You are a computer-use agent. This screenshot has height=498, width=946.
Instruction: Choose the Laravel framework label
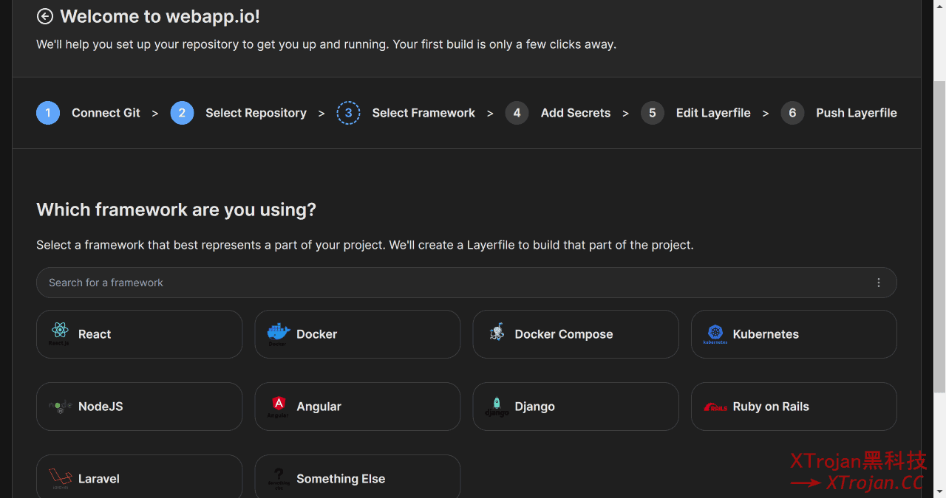[98, 479]
